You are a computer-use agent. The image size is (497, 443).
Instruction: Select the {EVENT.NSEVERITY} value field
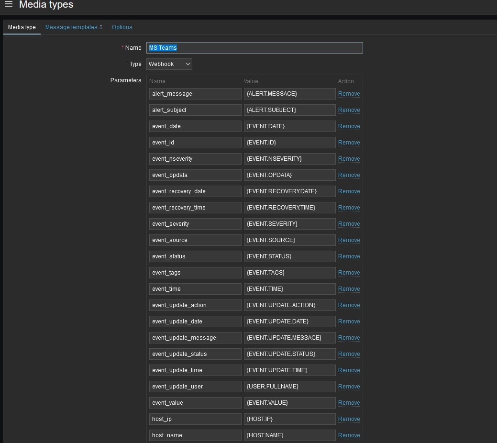point(290,159)
